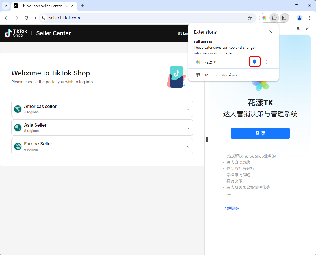Open a new browser tab
The height and width of the screenshot is (255, 316).
coord(83,6)
